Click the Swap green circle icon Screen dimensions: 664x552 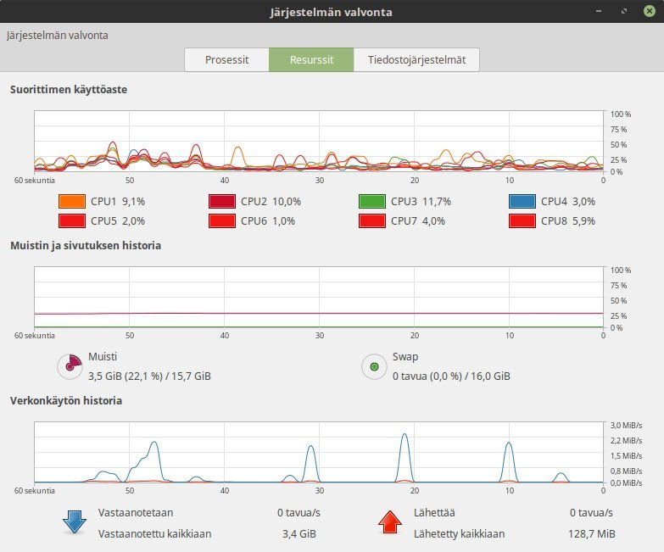[374, 366]
